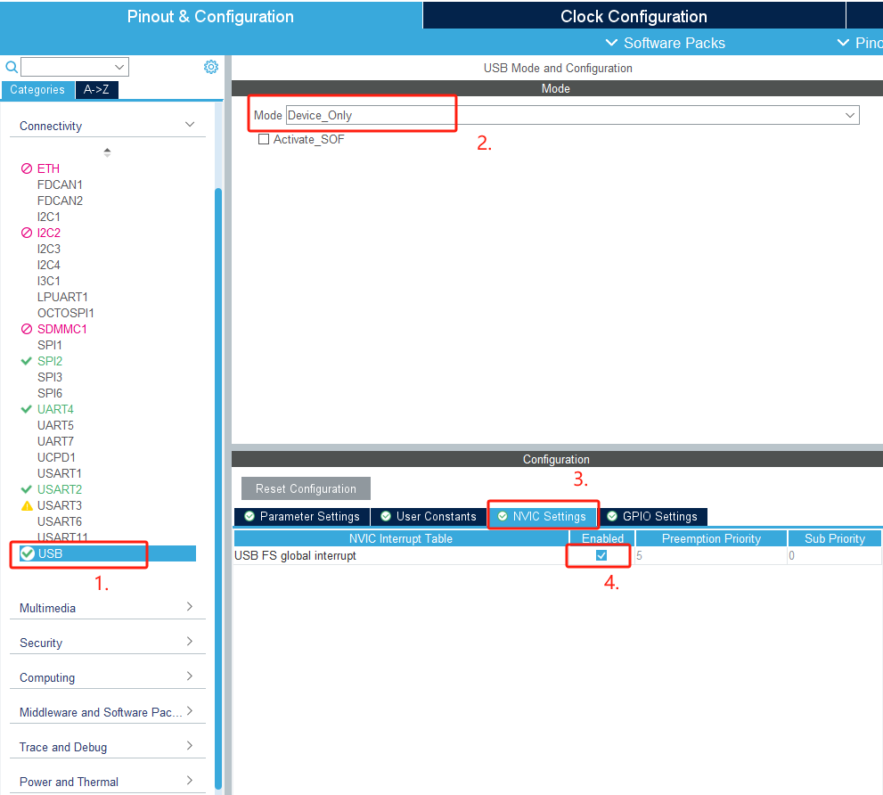Select FDCAN1 in the peripheral list
This screenshot has width=883, height=795.
(x=60, y=184)
